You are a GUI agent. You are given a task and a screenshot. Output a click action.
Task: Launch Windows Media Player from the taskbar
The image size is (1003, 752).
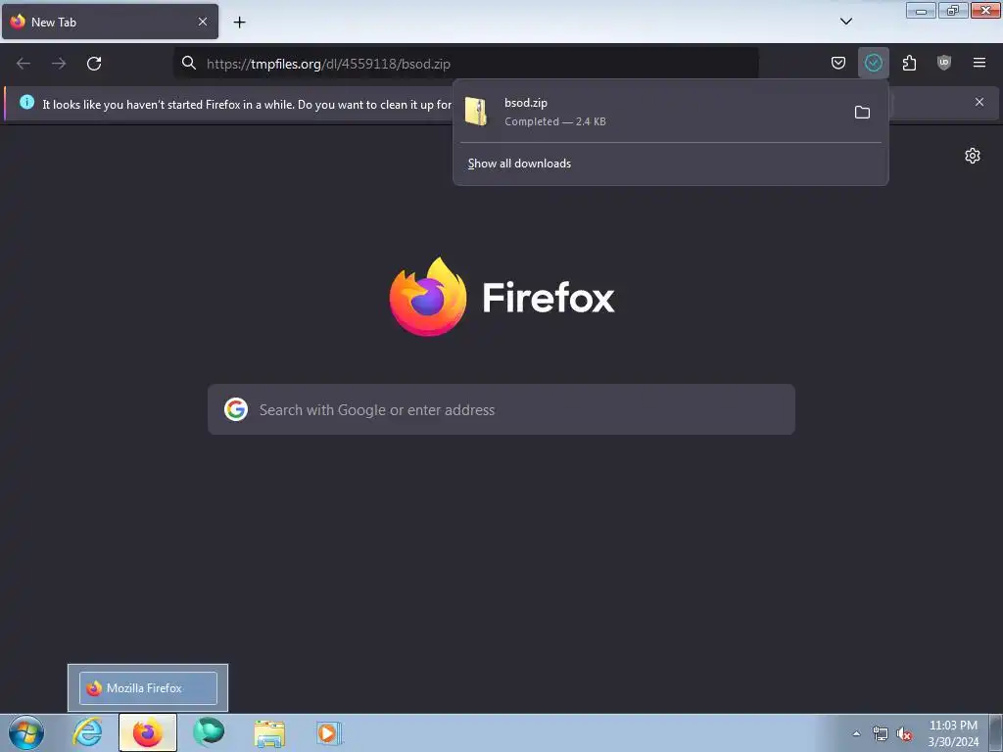pos(329,732)
